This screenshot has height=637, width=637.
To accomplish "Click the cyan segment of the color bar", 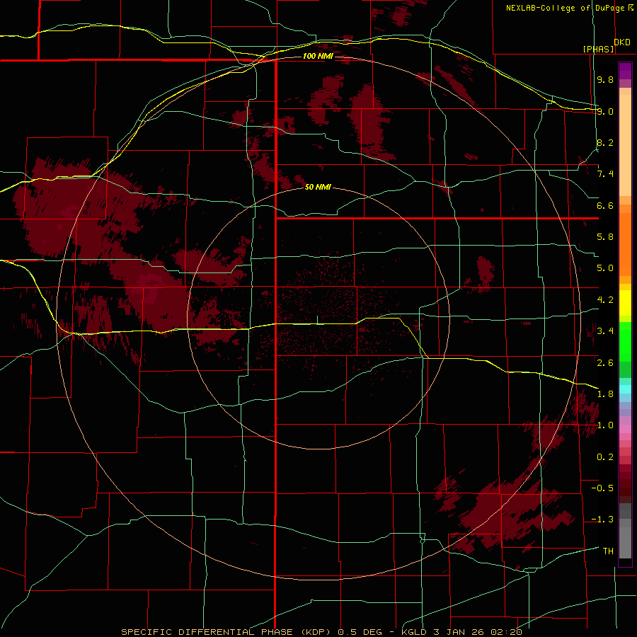I will pyautogui.click(x=625, y=389).
